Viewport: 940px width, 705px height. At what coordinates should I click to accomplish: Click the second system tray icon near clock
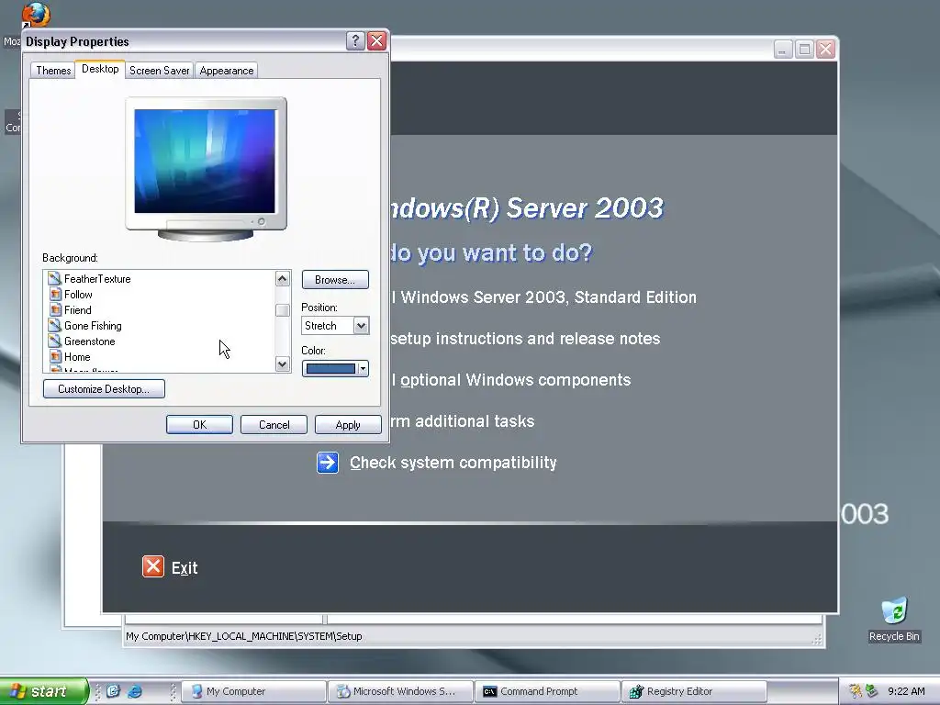871,690
